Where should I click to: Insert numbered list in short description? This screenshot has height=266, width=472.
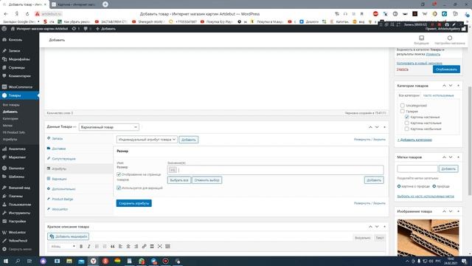(x=105, y=246)
